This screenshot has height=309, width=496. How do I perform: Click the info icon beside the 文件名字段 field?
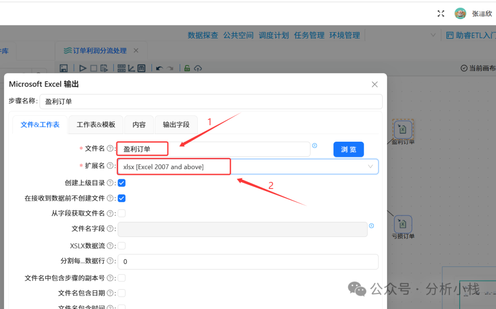point(372,226)
